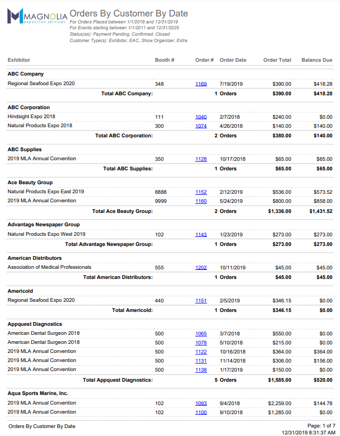This screenshot has height=436, width=340.
Task: Click order number 1078 link
Action: click(x=201, y=343)
